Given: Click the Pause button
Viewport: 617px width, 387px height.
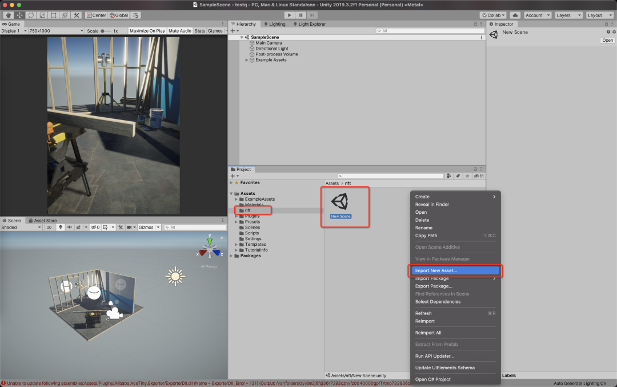Looking at the screenshot, I should point(301,15).
